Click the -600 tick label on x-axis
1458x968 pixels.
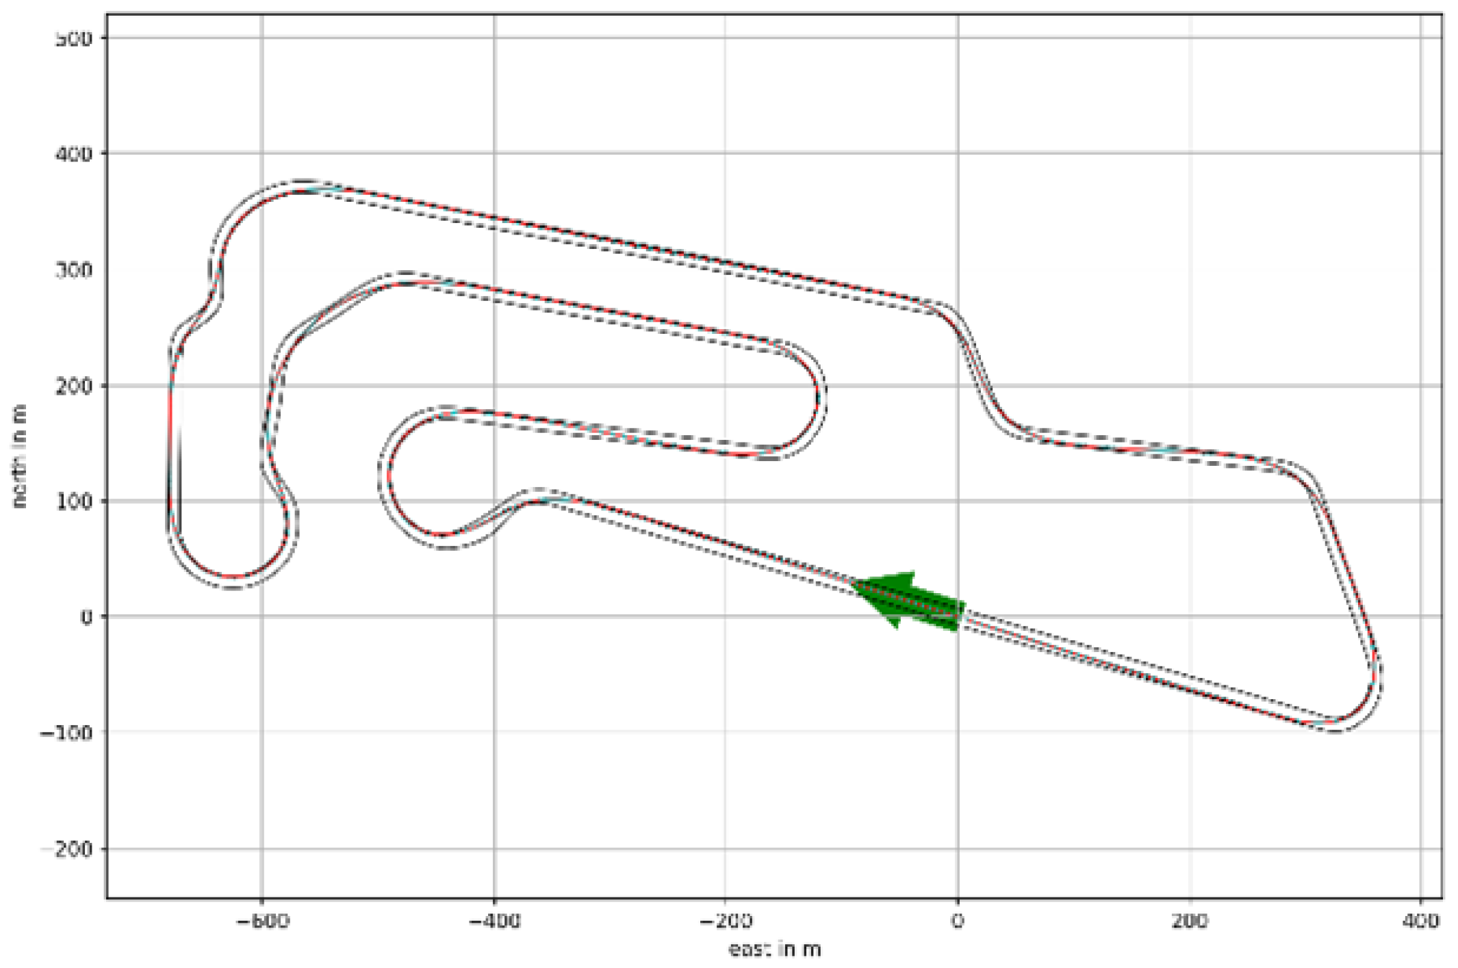coord(262,921)
